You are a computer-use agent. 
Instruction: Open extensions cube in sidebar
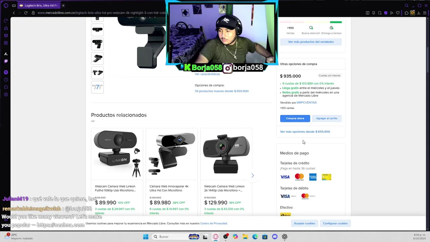(x=6, y=87)
